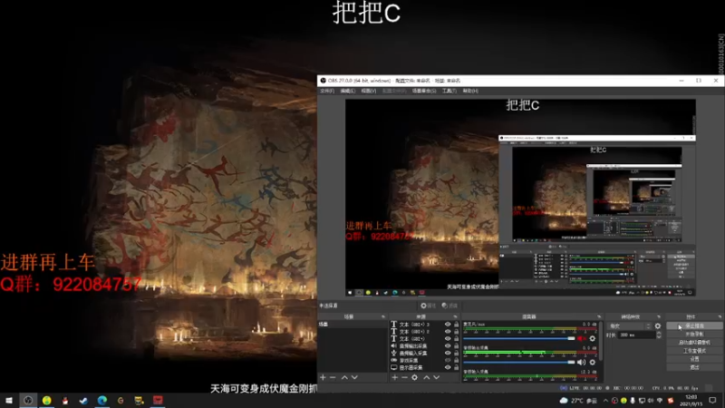Toggle visibility of text source GDI+ 2
725x408 pixels.
point(448,332)
